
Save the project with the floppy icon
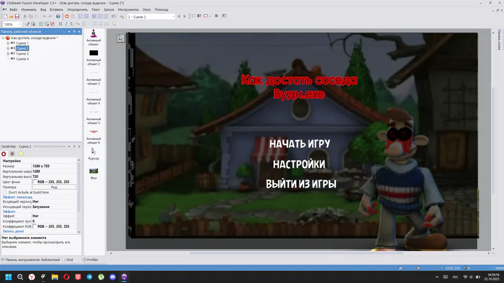tap(17, 16)
